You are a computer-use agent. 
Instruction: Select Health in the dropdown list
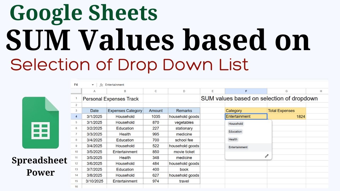[x=233, y=139]
